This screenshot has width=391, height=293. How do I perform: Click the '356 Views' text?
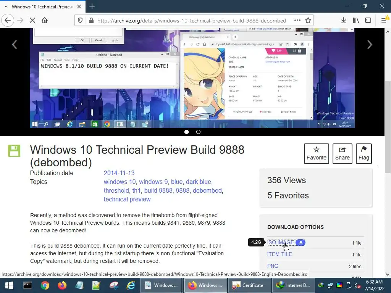286,180
